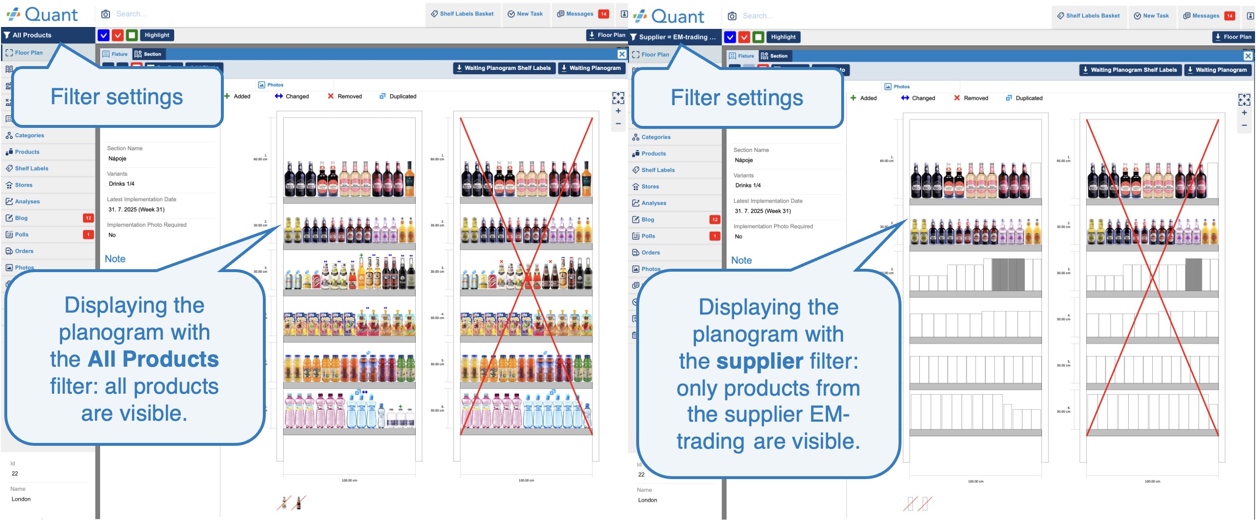Open Messages in the left screenshot
This screenshot has height=523, width=1256.
click(x=583, y=14)
